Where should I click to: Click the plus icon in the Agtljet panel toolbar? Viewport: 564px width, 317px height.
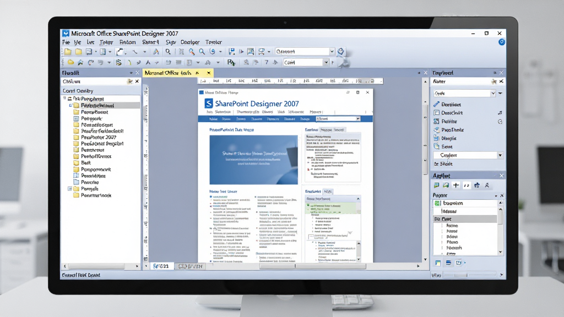456,185
